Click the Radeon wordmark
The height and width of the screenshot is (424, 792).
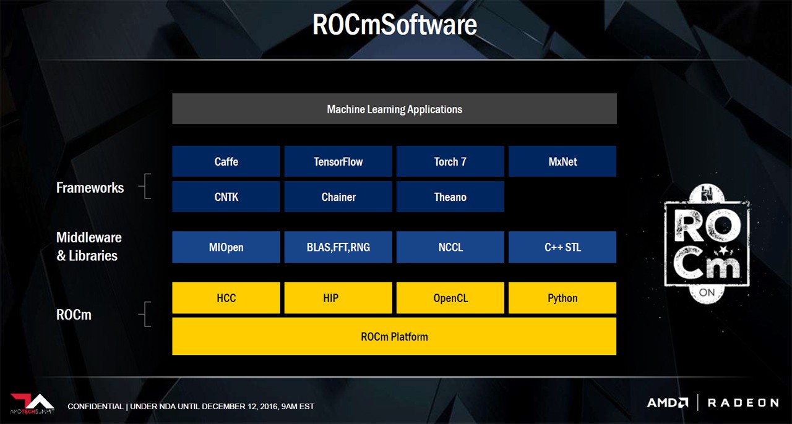pos(743,402)
